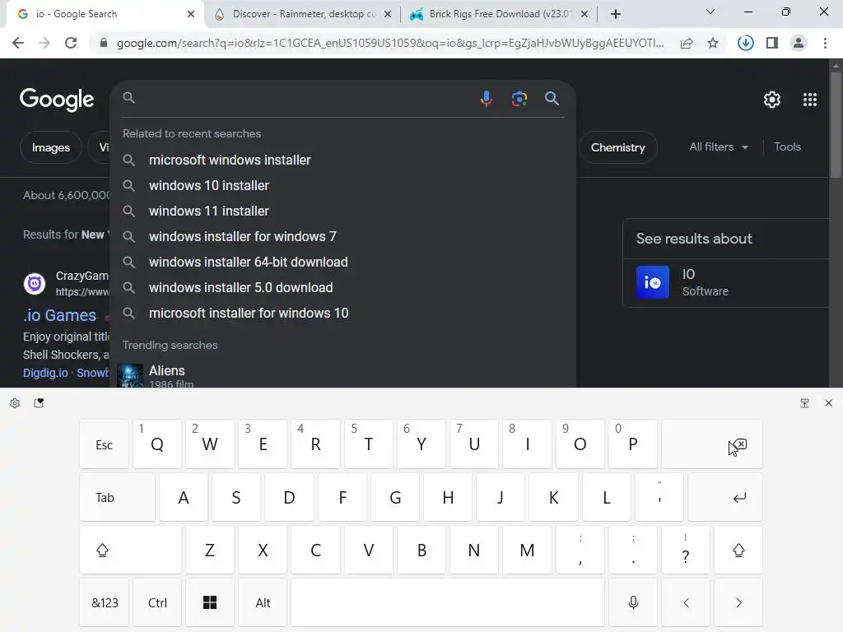This screenshot has width=843, height=632.
Task: Open the IO Software result card
Action: point(727,282)
